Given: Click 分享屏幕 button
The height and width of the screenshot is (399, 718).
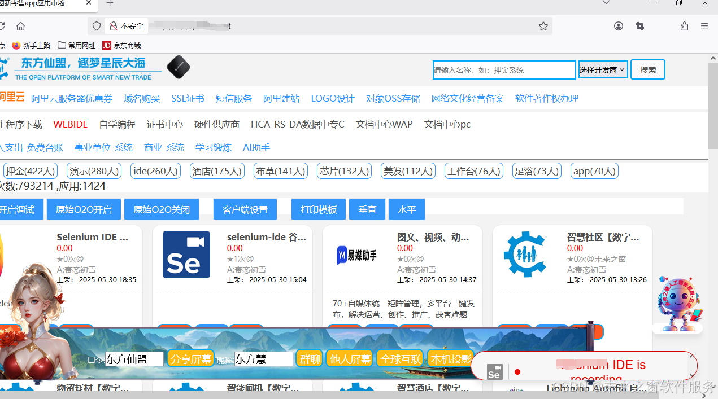Looking at the screenshot, I should [191, 358].
